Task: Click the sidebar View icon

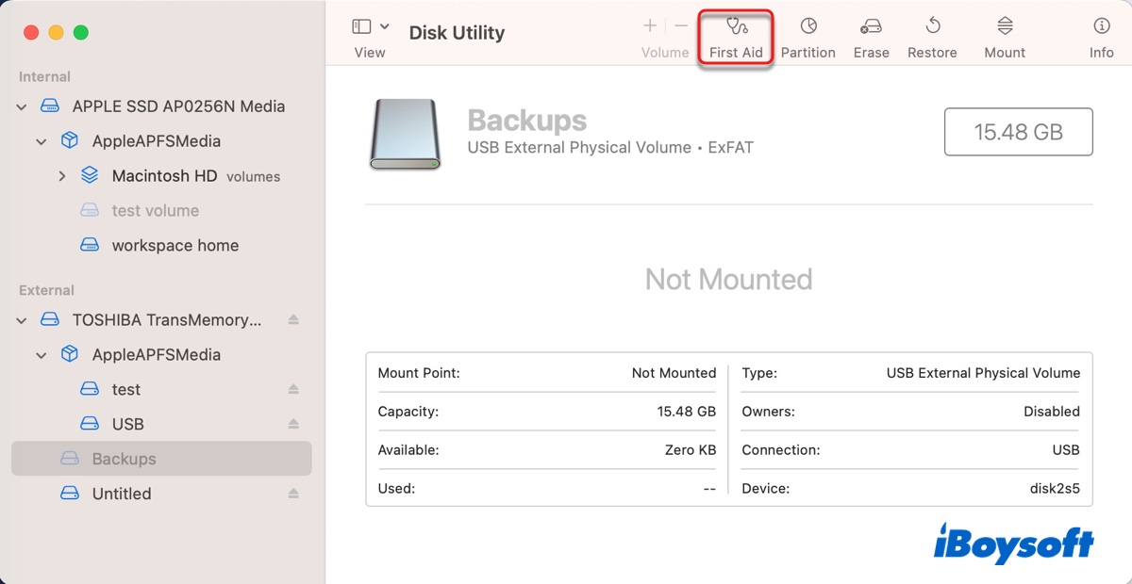Action: [x=359, y=25]
